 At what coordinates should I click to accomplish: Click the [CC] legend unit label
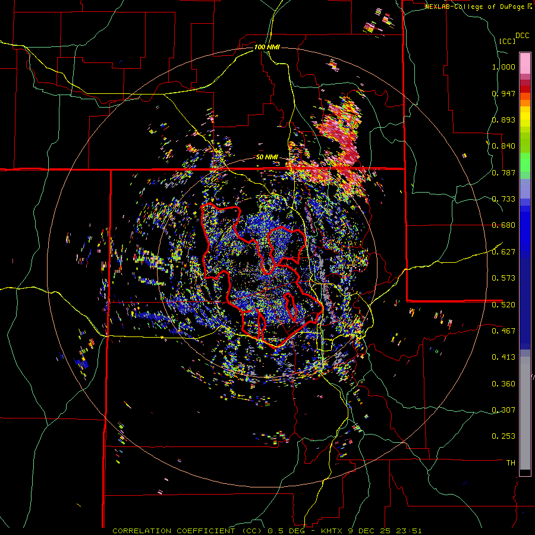[507, 41]
